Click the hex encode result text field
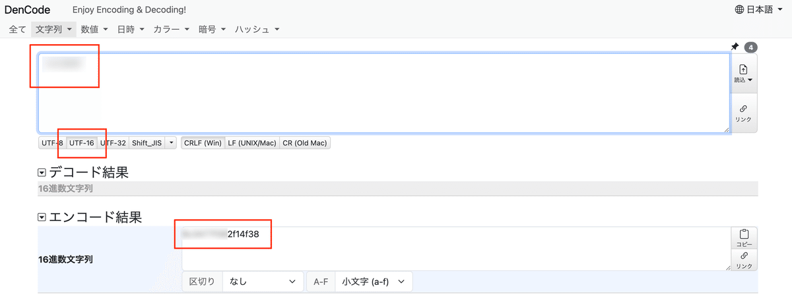 click(456, 248)
